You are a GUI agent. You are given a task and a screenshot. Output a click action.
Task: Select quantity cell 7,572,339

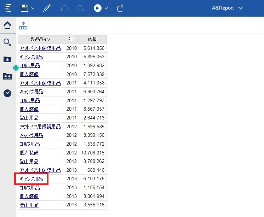point(93,74)
